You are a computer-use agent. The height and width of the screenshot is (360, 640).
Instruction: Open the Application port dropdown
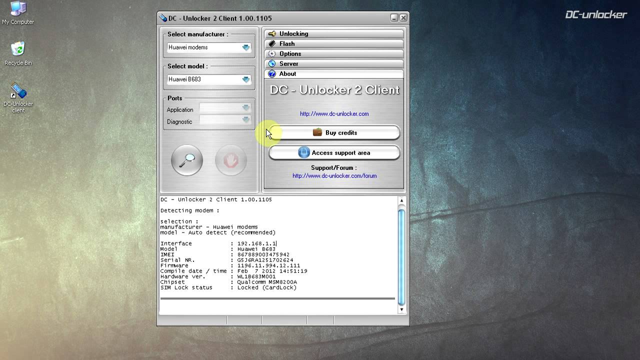224,107
